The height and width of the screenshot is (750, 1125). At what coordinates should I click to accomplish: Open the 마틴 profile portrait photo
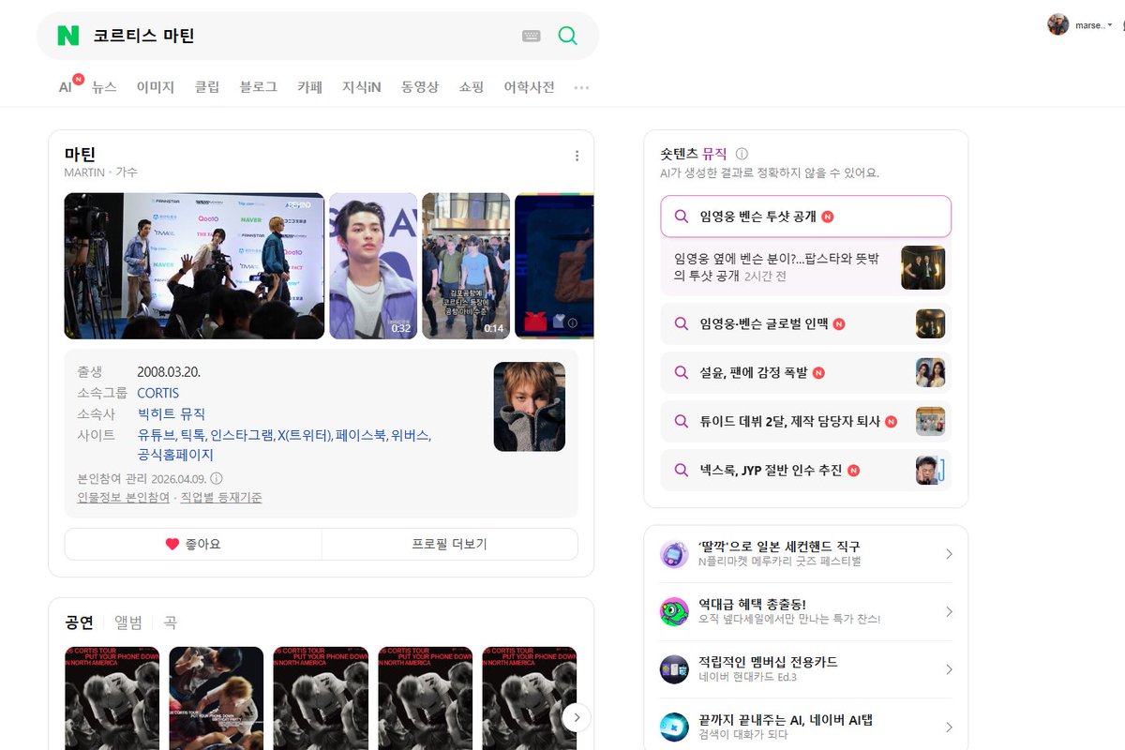tap(530, 407)
